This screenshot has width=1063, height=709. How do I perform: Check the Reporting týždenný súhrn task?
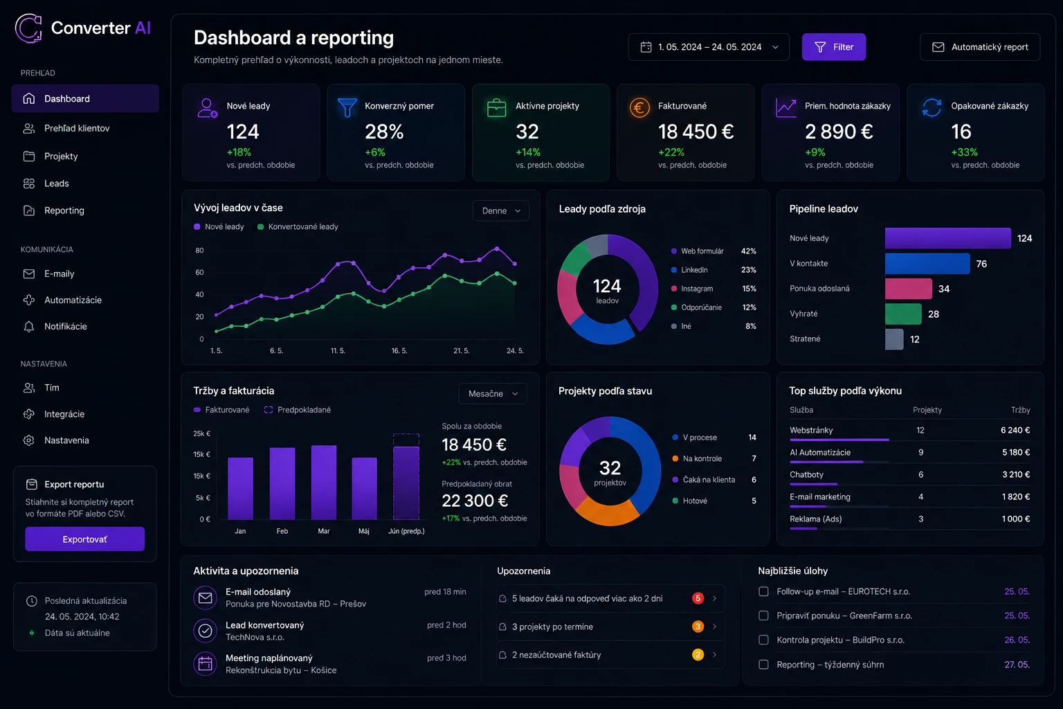coord(763,664)
